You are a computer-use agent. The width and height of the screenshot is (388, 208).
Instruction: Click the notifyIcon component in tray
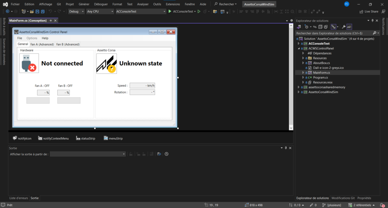click(x=22, y=138)
